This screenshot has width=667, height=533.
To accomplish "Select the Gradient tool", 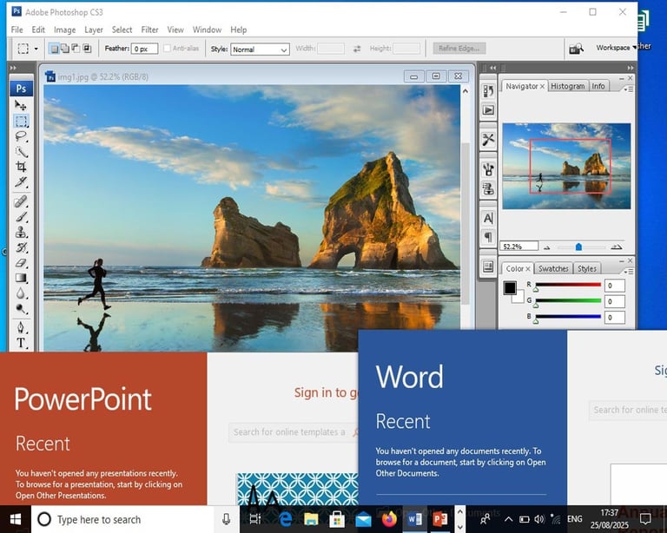I will coord(21,278).
